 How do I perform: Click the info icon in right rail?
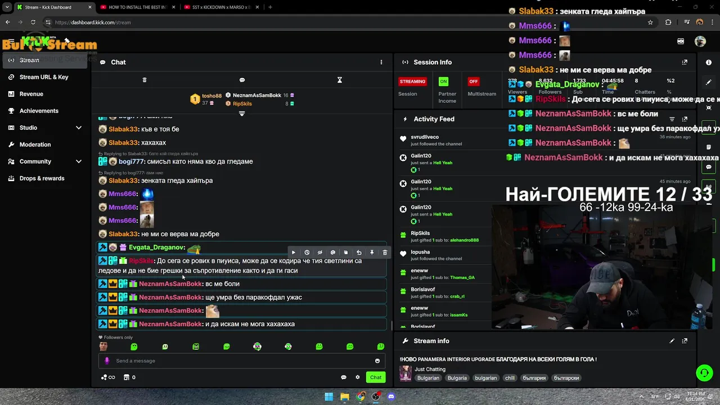(709, 62)
